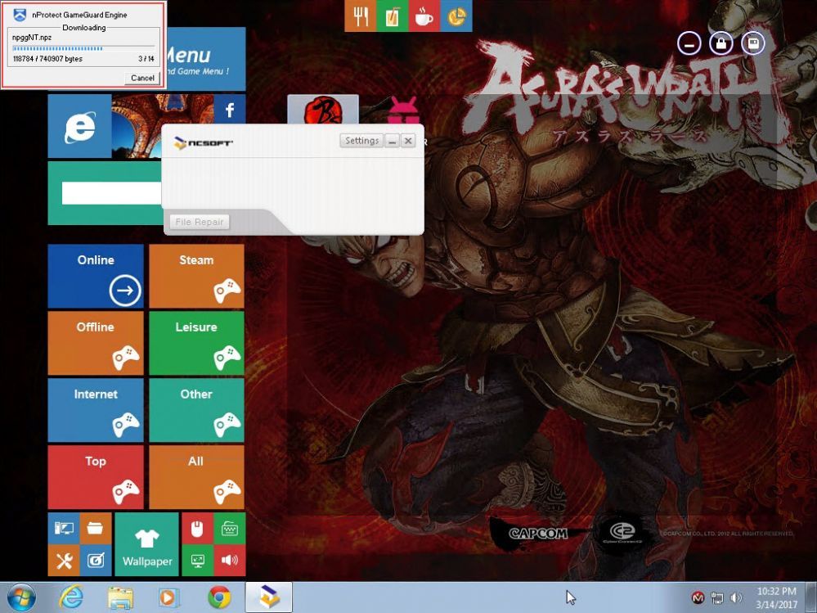The width and height of the screenshot is (817, 613).
Task: Click the pink Android robot icon
Action: click(x=403, y=110)
